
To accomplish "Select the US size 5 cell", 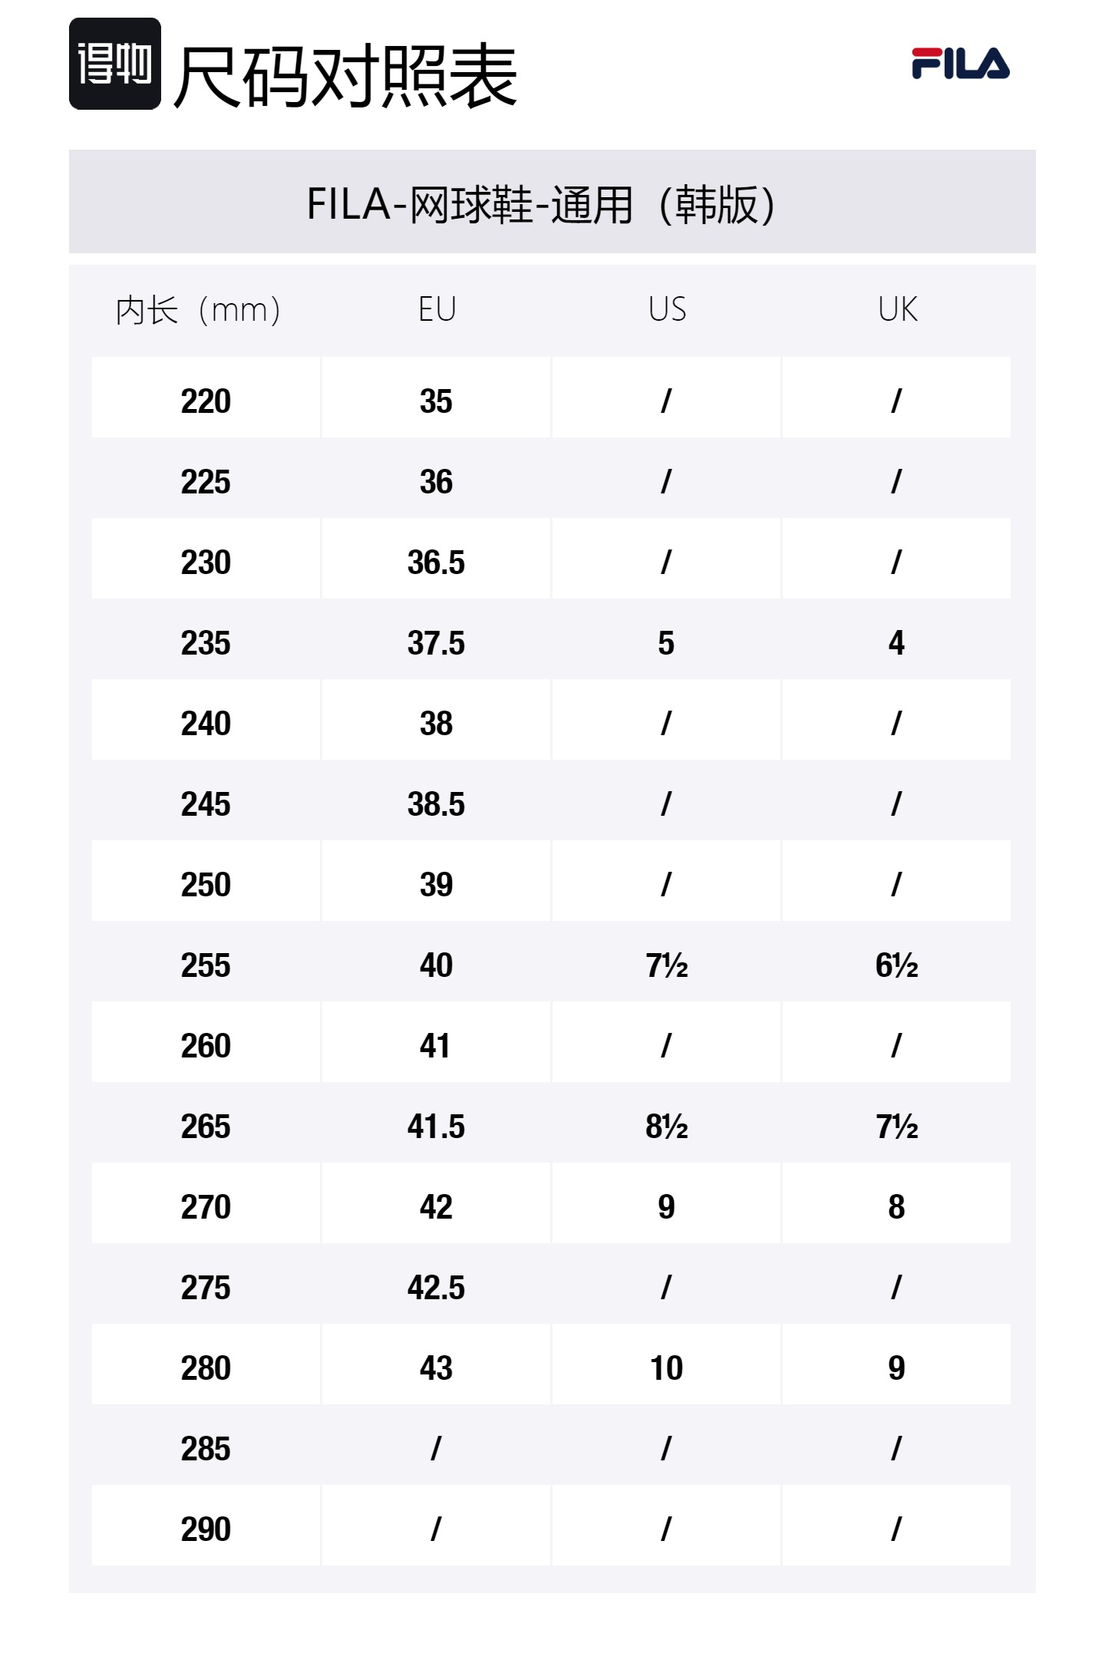I will click(666, 643).
